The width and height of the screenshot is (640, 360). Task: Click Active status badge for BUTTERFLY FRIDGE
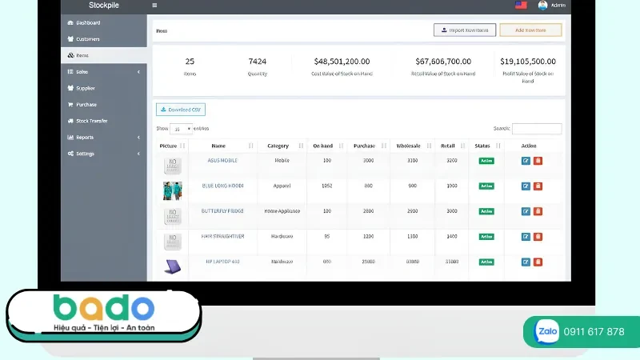pyautogui.click(x=486, y=211)
